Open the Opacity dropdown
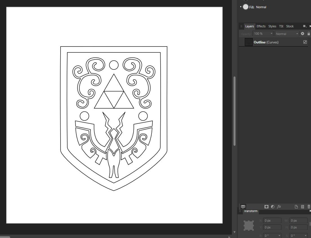 coord(271,34)
